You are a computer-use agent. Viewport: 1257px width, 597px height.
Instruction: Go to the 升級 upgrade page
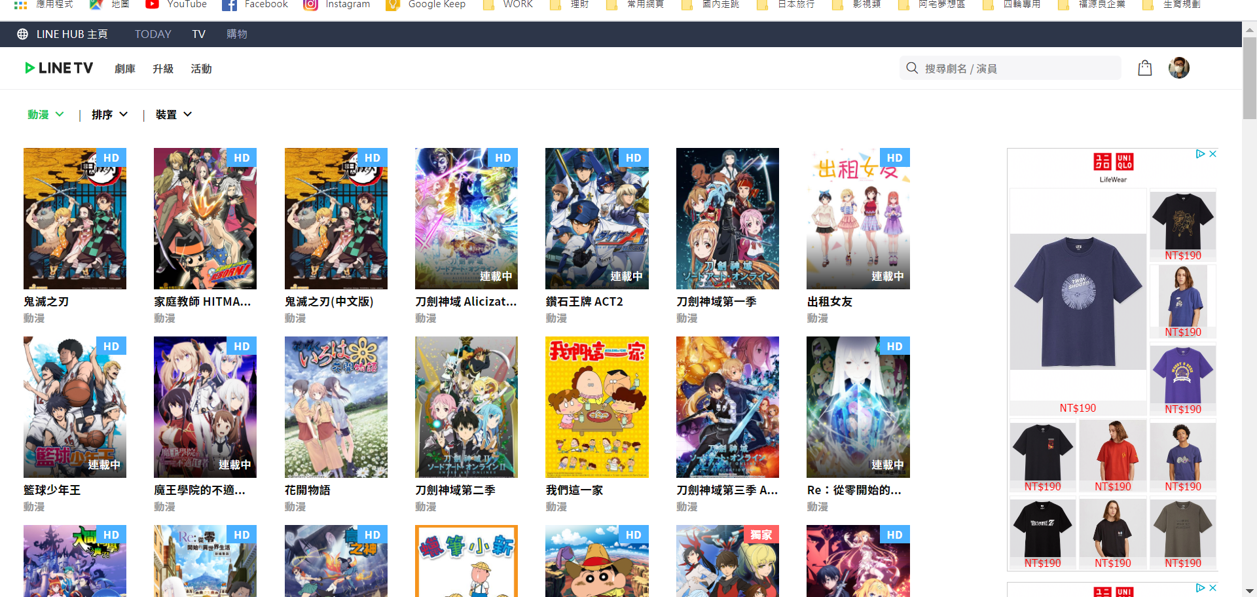[162, 69]
